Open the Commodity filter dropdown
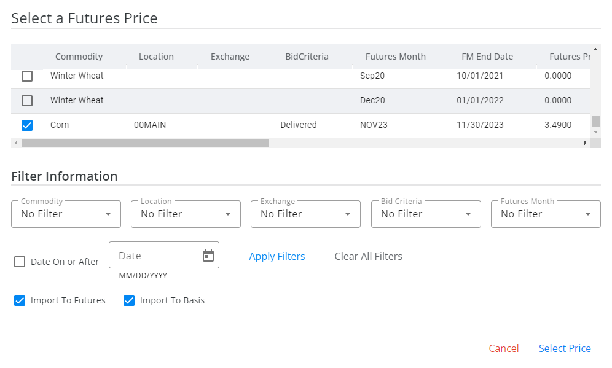Screen dimensions: 612x368 pos(66,214)
